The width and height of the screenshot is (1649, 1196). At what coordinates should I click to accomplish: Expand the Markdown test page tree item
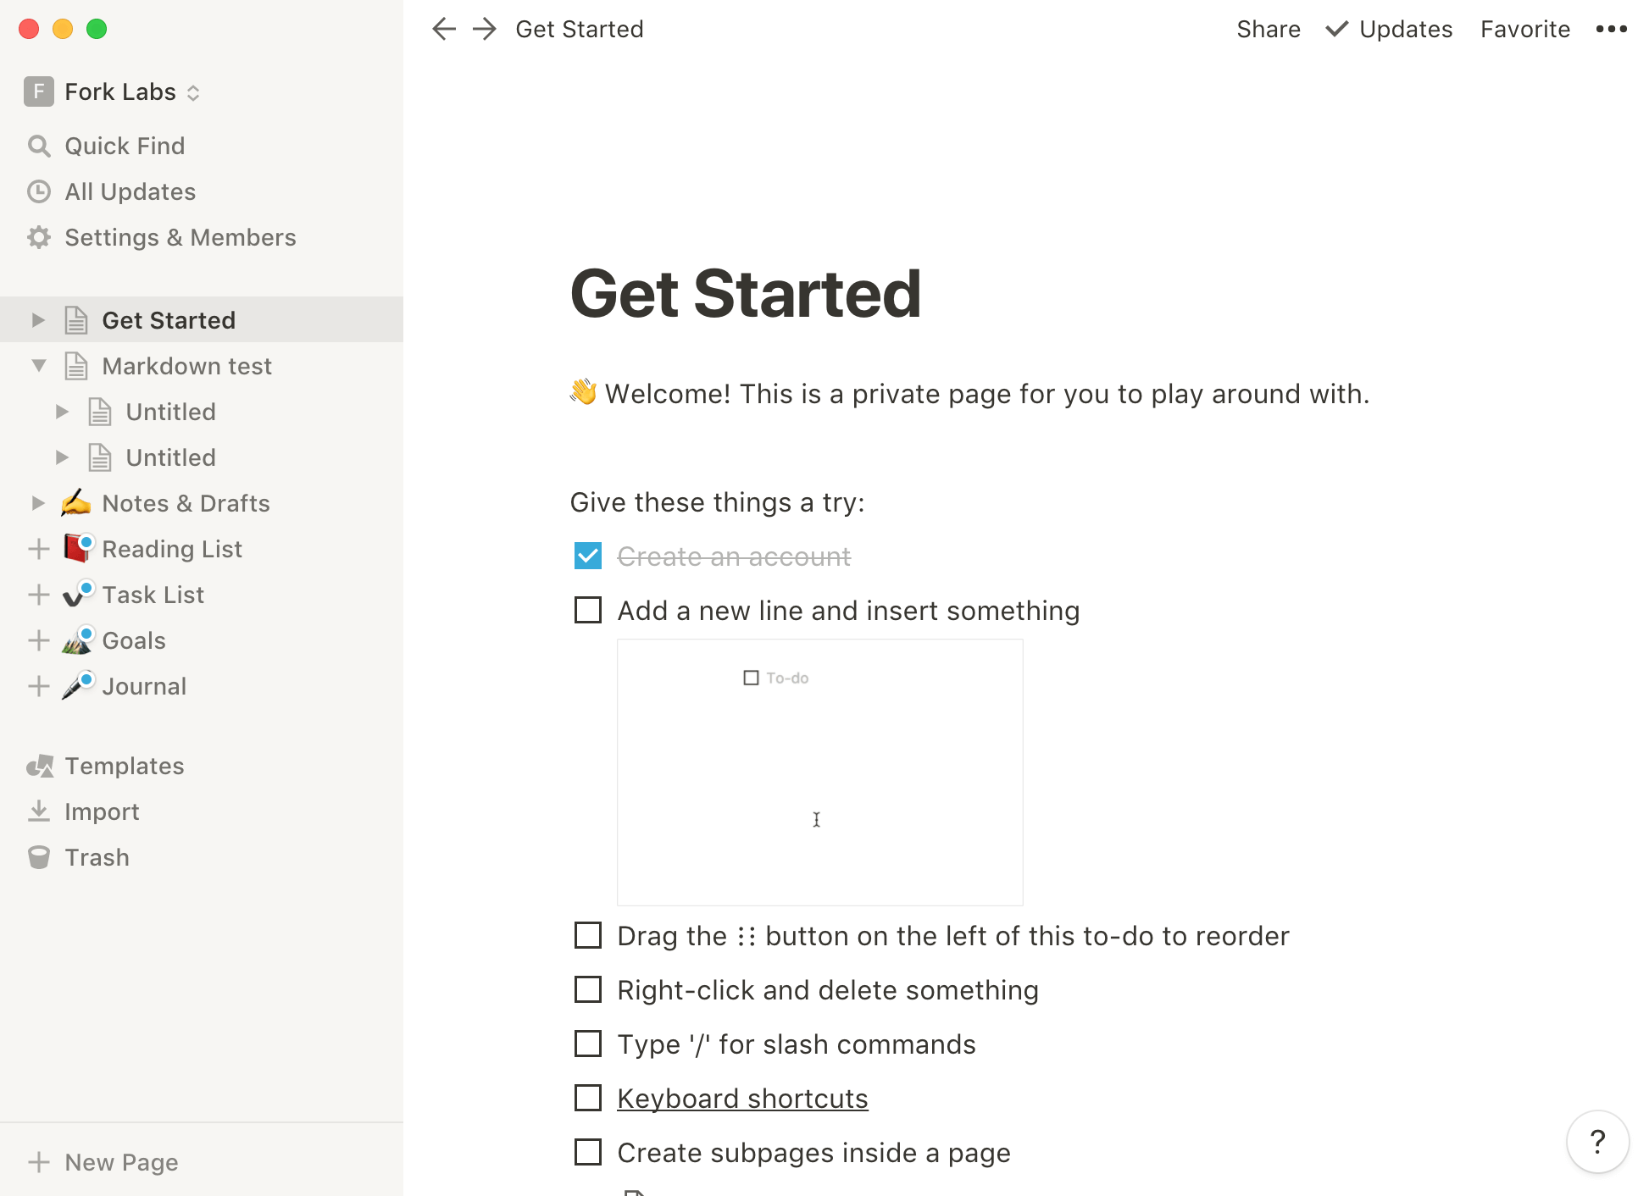(x=38, y=366)
